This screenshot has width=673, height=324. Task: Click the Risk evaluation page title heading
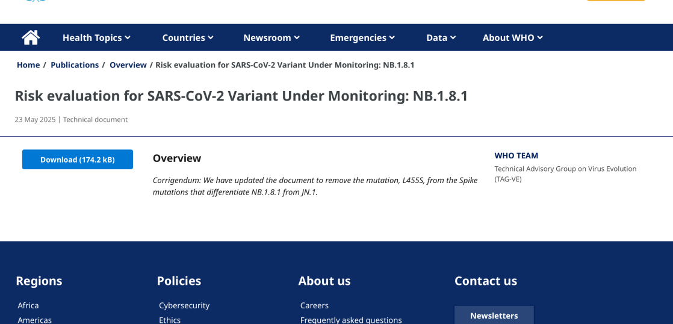[241, 96]
